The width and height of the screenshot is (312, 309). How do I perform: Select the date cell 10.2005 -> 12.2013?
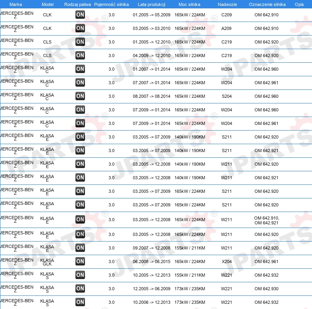pyautogui.click(x=152, y=275)
